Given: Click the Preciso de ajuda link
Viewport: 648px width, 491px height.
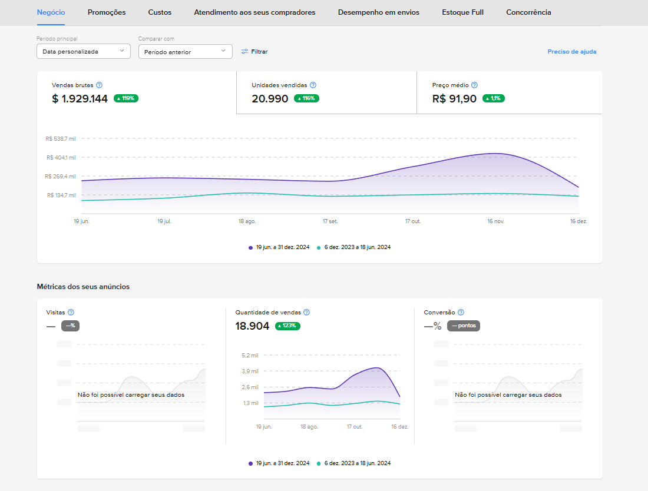Looking at the screenshot, I should click(572, 52).
